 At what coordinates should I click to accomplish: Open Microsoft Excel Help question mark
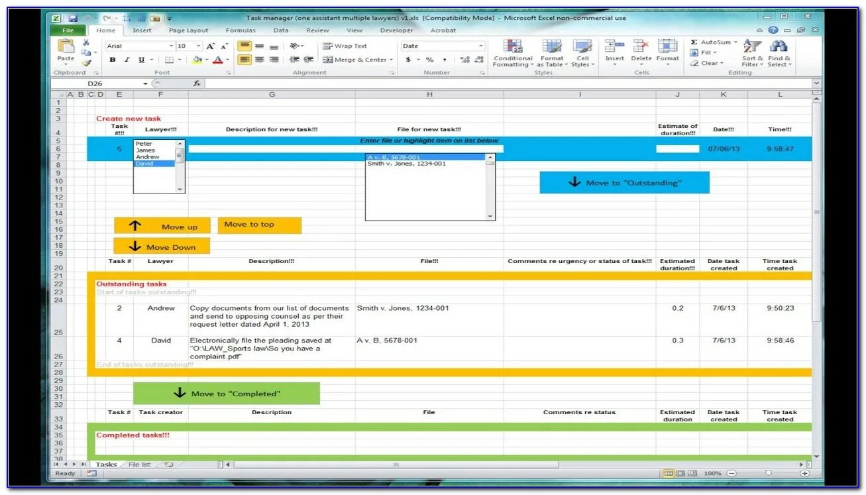tap(773, 30)
